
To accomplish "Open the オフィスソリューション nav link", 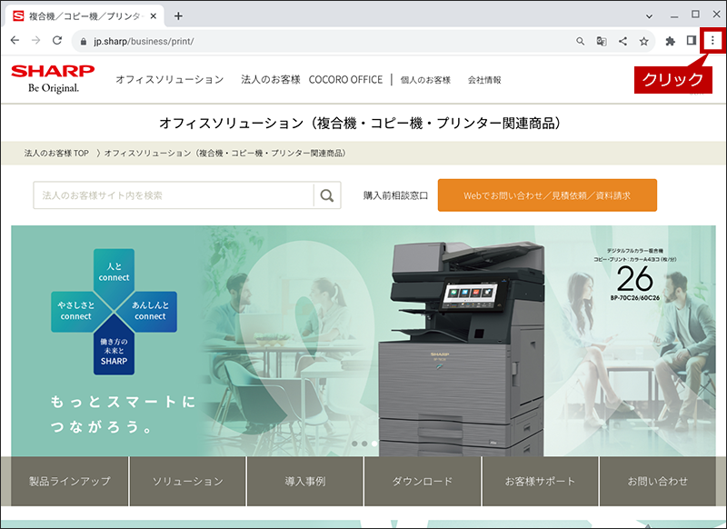I will [170, 80].
